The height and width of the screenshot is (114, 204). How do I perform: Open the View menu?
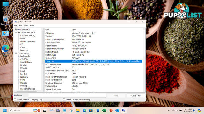[26, 26]
